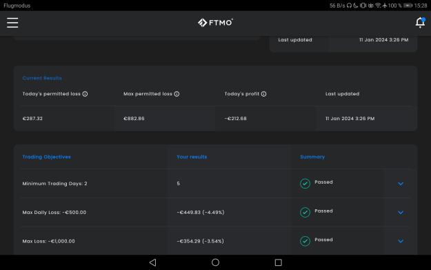Image resolution: width=431 pixels, height=270 pixels.
Task: Select the €287.32 permitted loss value
Action: (x=32, y=119)
